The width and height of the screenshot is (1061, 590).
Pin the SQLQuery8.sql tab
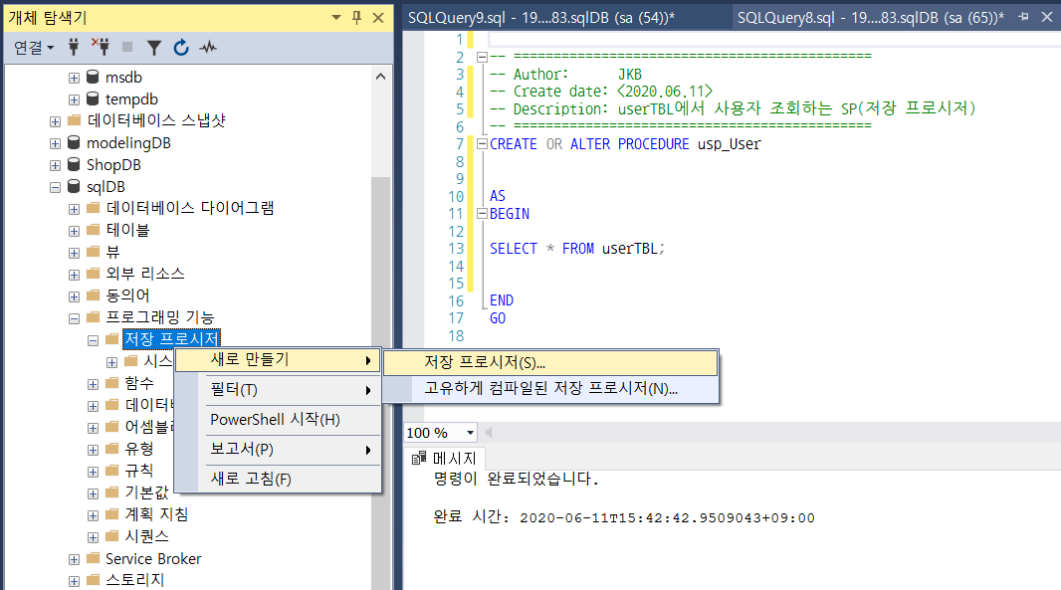pyautogui.click(x=1024, y=16)
